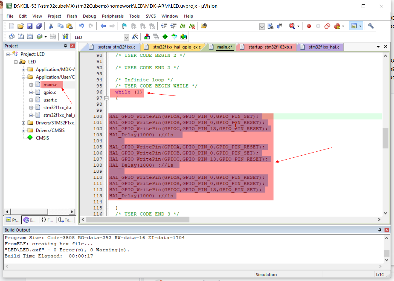Image resolution: width=394 pixels, height=281 pixels.
Task: Close the Build Output panel
Action: pos(387,230)
